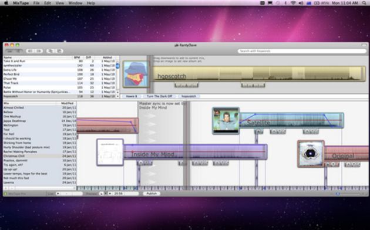Open the Balboa mix
The image size is (370, 230).
40,112
